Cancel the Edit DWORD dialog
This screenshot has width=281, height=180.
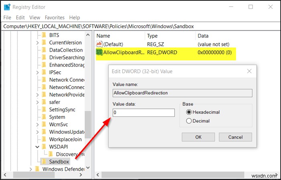(235, 137)
